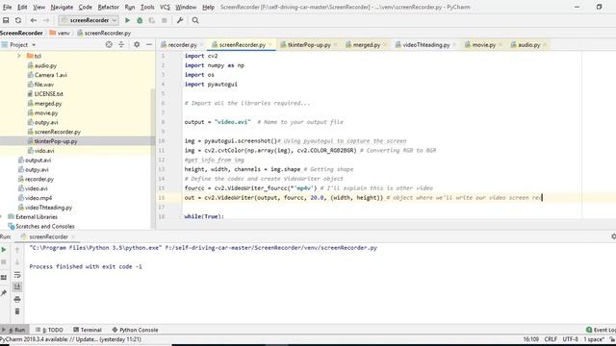Click the venv breadcrumb

click(x=60, y=33)
